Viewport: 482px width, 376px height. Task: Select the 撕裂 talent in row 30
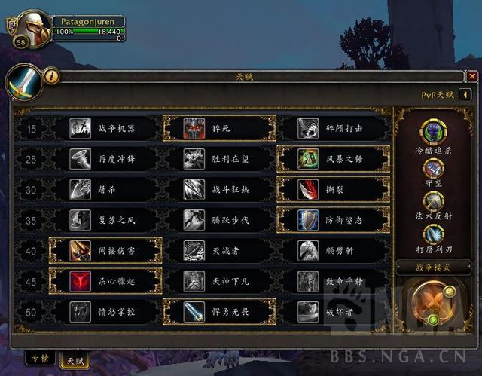point(334,189)
